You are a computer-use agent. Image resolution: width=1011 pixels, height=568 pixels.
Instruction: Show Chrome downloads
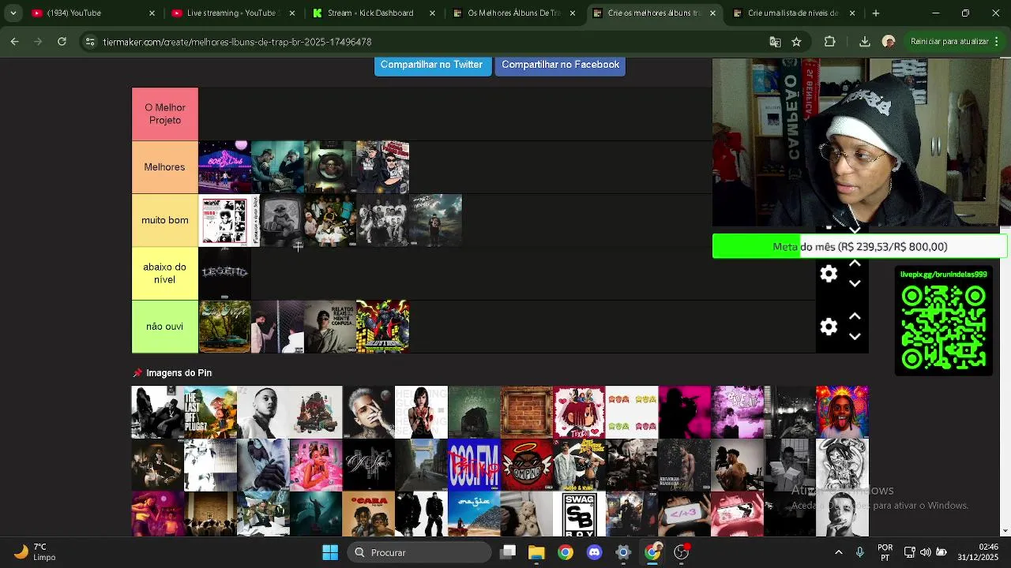pyautogui.click(x=865, y=42)
